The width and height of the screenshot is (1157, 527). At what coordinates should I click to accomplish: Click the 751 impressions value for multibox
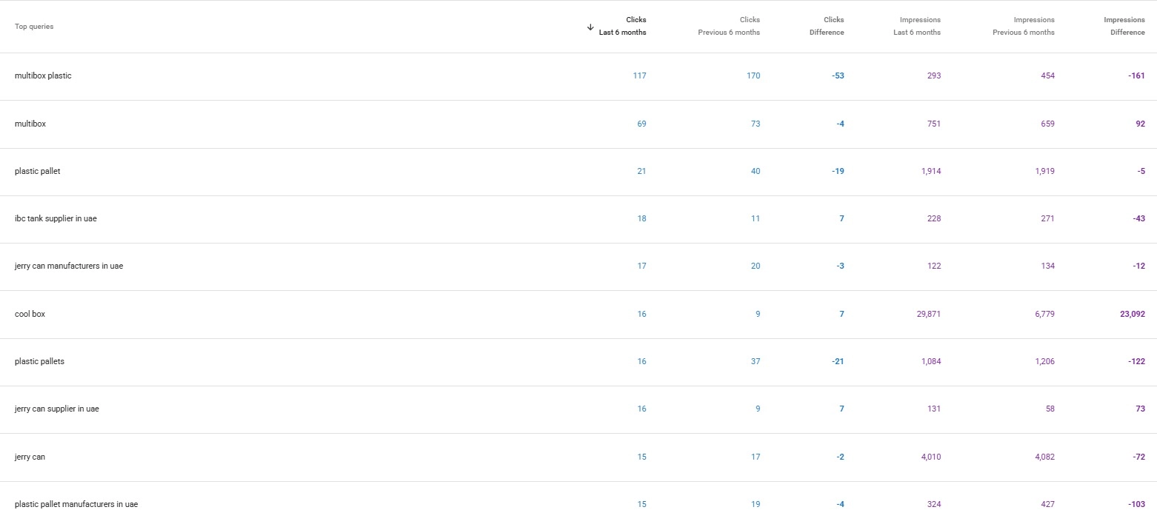(934, 124)
